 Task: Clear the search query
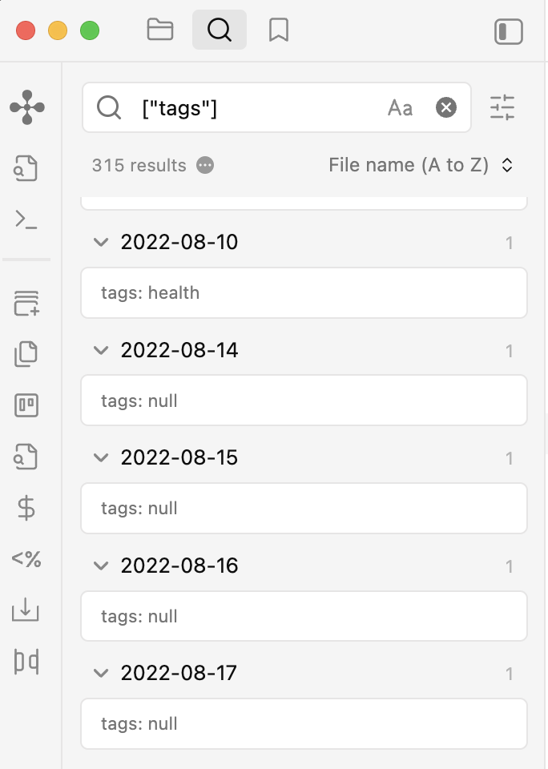coord(446,107)
